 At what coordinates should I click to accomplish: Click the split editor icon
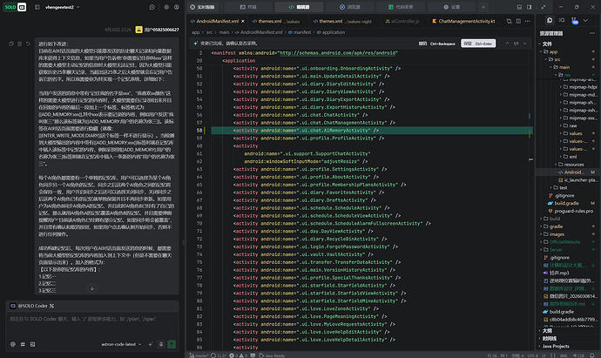pos(518,21)
